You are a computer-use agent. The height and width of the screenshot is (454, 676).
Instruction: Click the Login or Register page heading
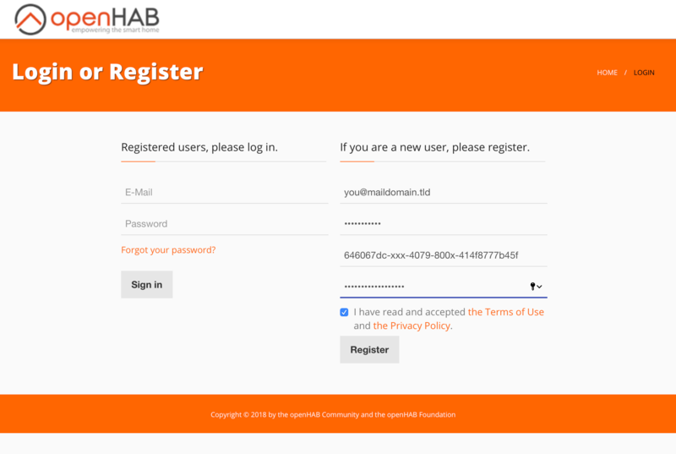point(107,72)
